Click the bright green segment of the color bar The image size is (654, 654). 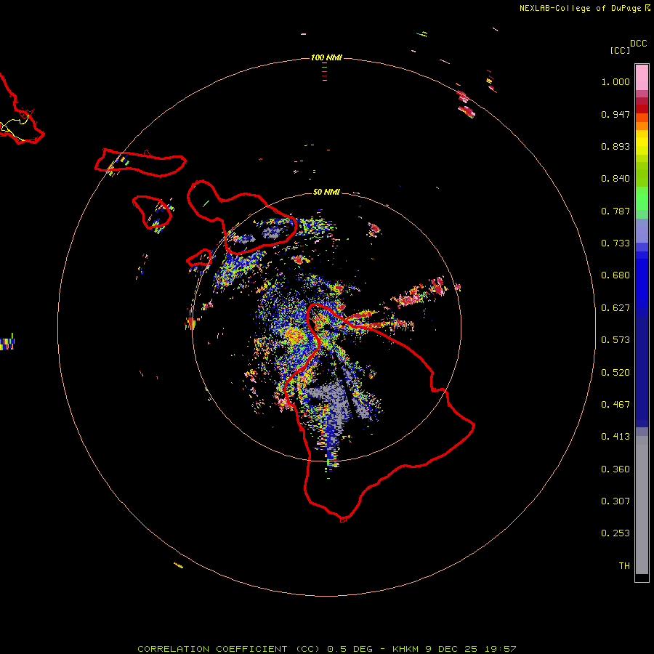point(642,198)
